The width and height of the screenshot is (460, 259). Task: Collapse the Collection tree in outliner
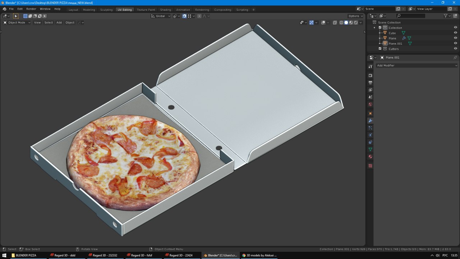pyautogui.click(x=374, y=28)
